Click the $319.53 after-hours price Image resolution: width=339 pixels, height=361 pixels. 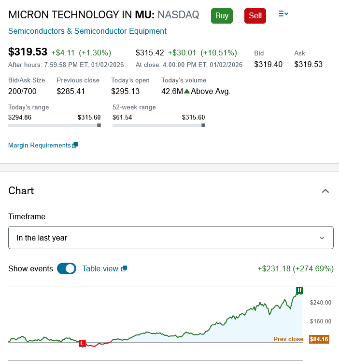pyautogui.click(x=28, y=52)
